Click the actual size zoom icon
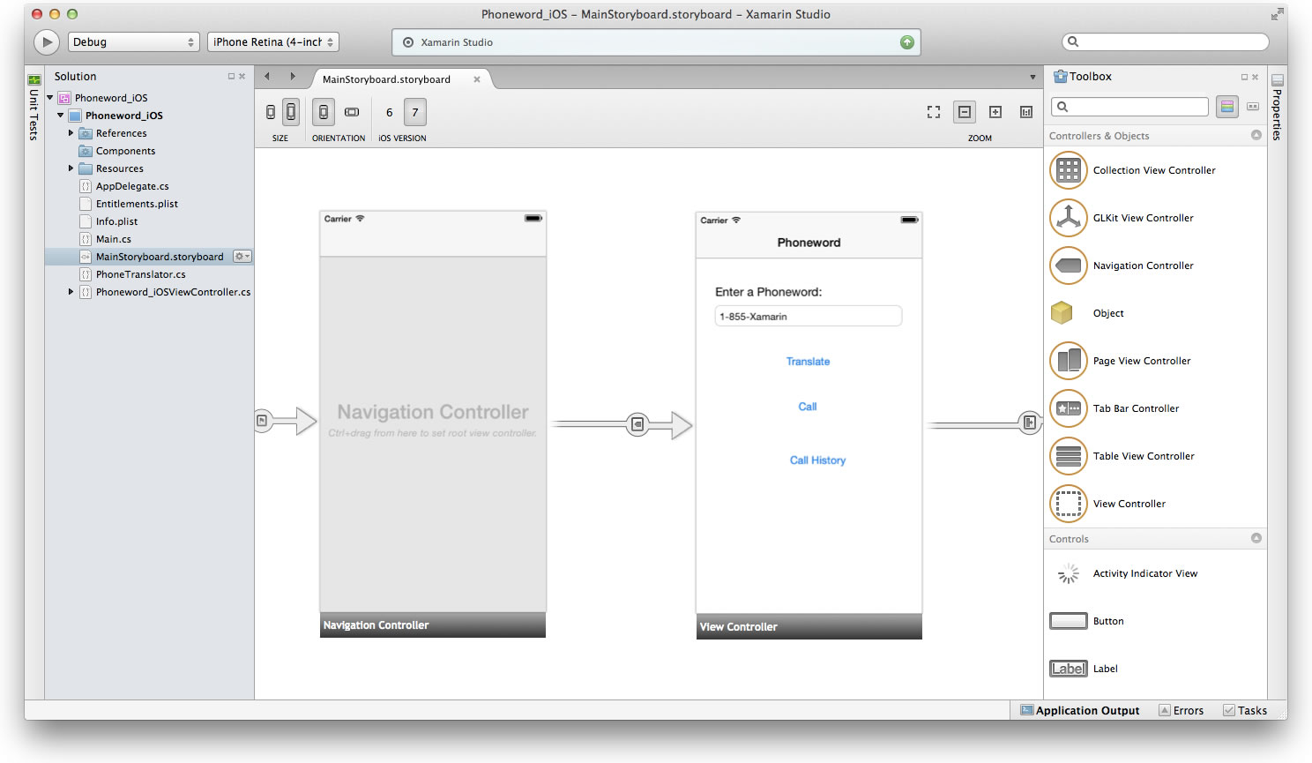The image size is (1312, 763). pos(1026,112)
